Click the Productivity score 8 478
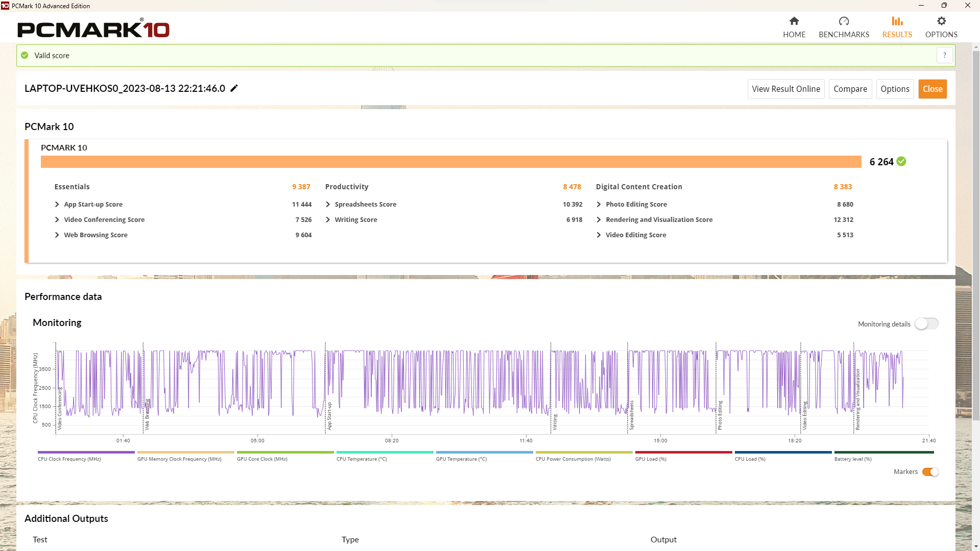The width and height of the screenshot is (980, 551). 572,187
